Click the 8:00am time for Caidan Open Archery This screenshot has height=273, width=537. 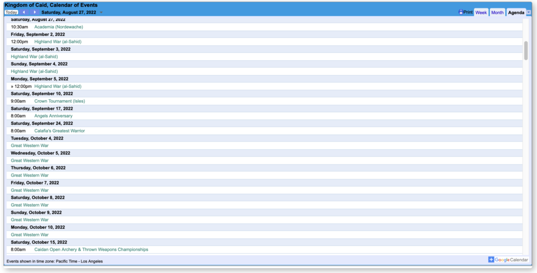coord(18,249)
